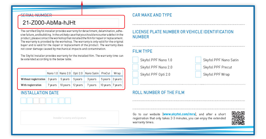Click the Opti 2.0 column header
The height and width of the screenshot is (139, 266).
(78, 73)
